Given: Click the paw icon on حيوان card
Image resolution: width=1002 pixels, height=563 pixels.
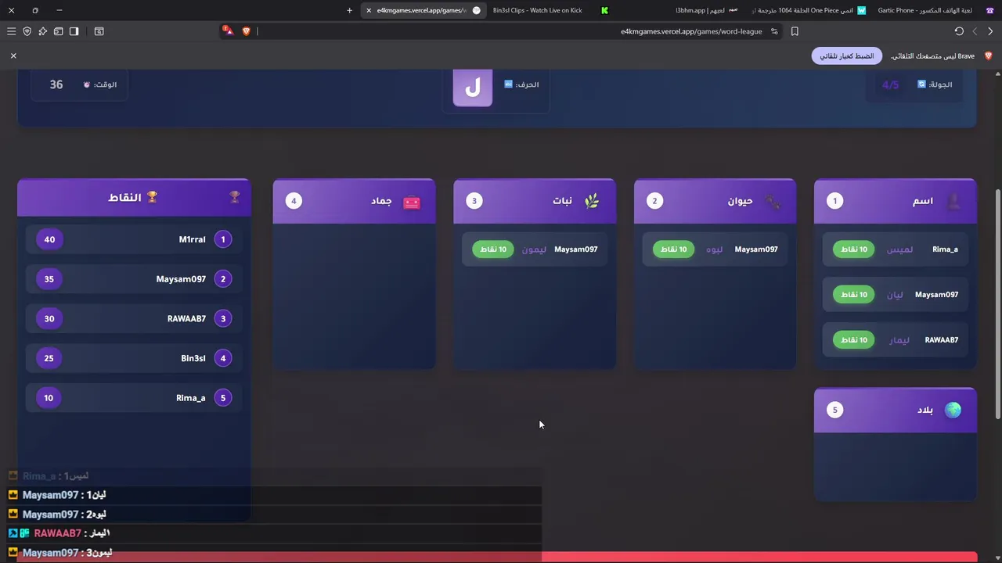Looking at the screenshot, I should tap(773, 201).
